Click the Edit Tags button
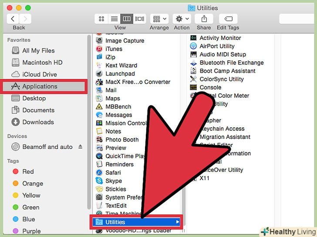The height and width of the screenshot is (237, 317). point(228,19)
